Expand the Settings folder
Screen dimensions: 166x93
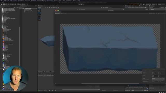2,23
